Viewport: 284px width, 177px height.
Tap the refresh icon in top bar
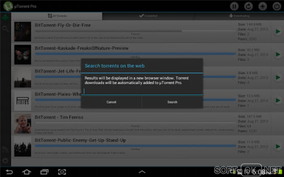click(x=248, y=6)
